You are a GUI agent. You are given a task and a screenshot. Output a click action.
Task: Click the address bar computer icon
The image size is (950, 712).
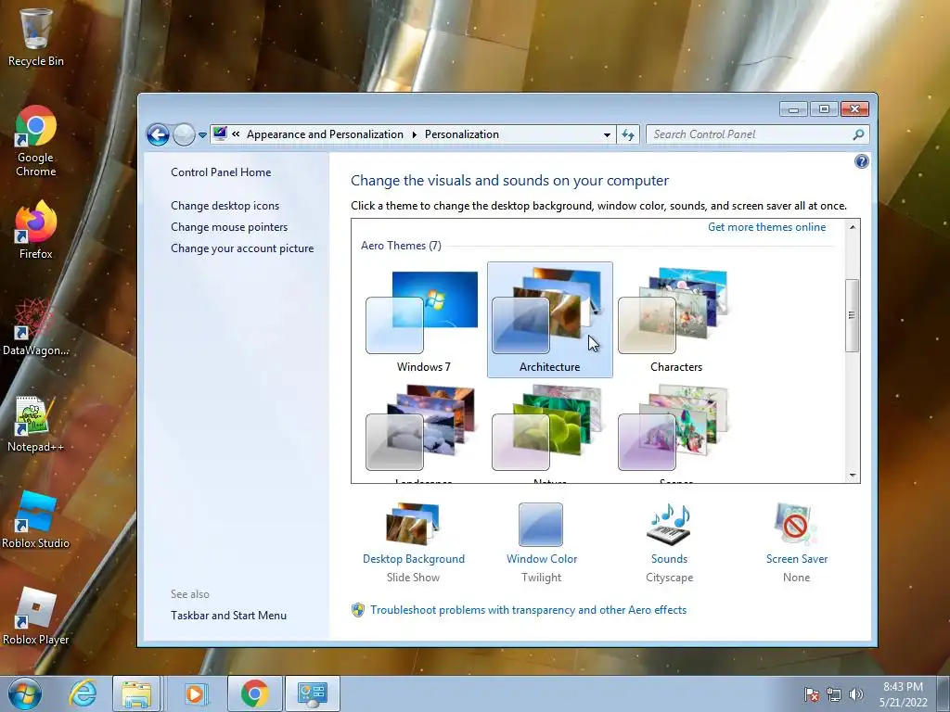tap(220, 133)
